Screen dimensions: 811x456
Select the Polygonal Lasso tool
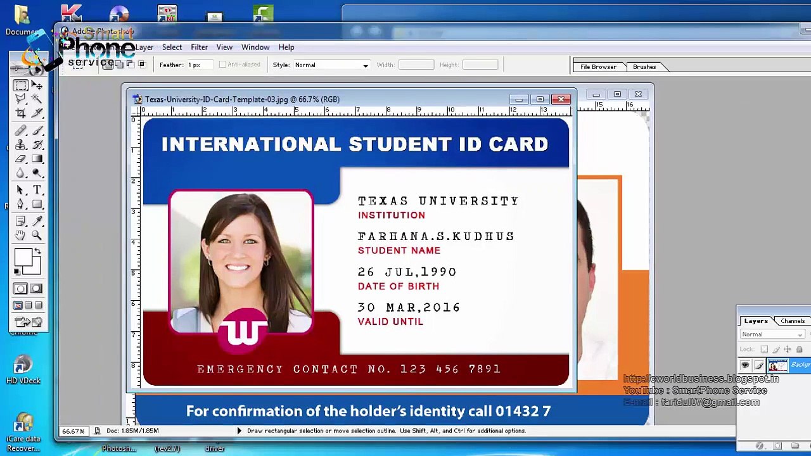[x=21, y=99]
